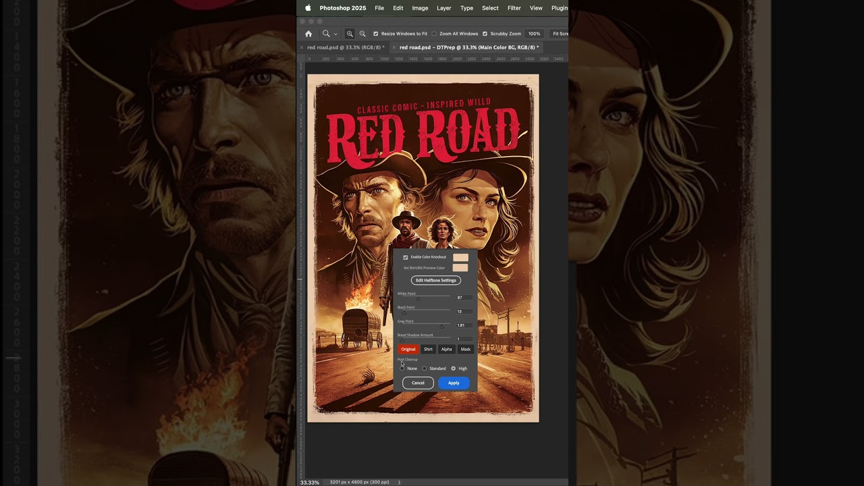Image resolution: width=864 pixels, height=486 pixels.
Task: Open the Image menu
Action: pos(420,8)
